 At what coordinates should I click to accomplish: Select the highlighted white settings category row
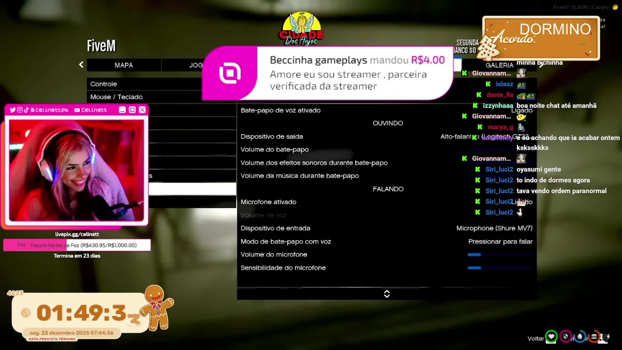[192, 189]
